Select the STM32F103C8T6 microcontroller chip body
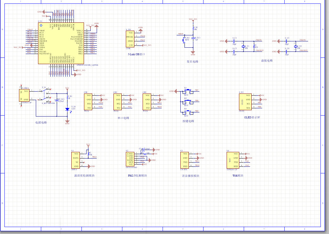Image resolution: width=329 pixels, height=234 pixels. coord(61,43)
